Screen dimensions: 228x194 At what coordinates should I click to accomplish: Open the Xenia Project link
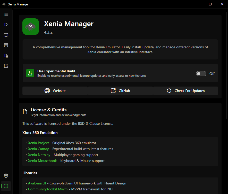pos(38,143)
